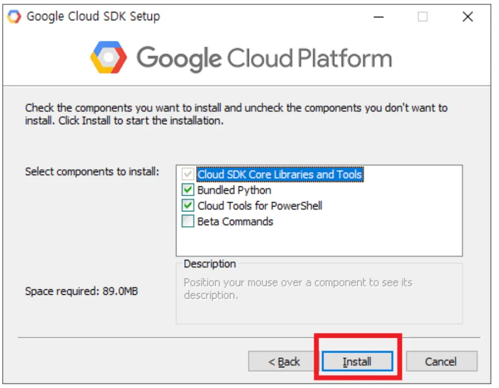Select the Beta Commands component label
The width and height of the screenshot is (499, 388).
pos(235,222)
